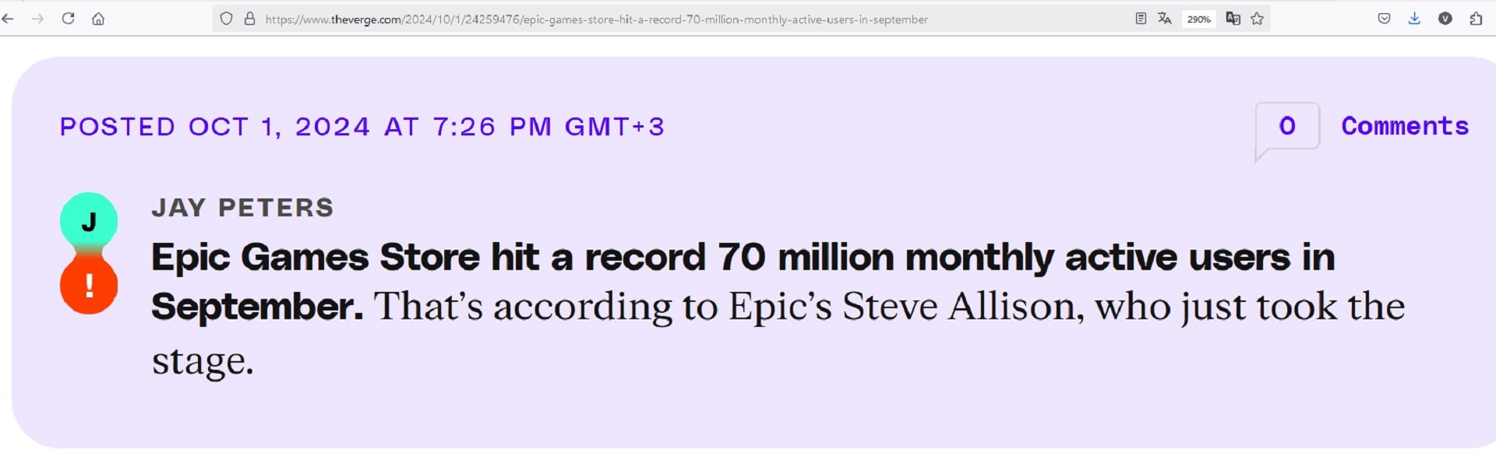
Task: Bookmark this page with the star
Action: pyautogui.click(x=1258, y=19)
